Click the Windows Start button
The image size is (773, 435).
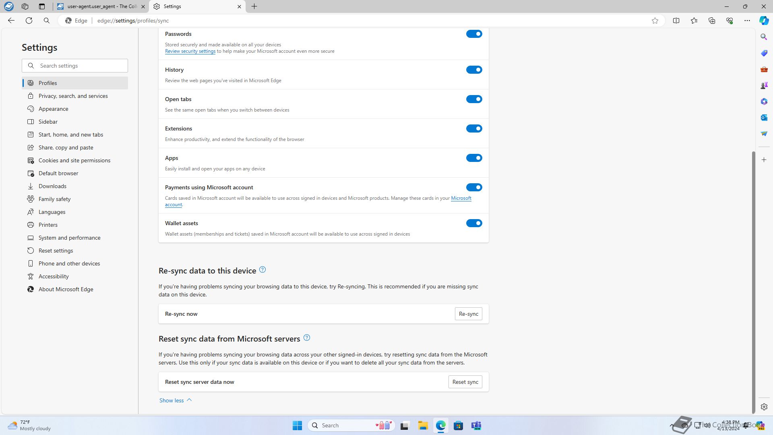[297, 426]
